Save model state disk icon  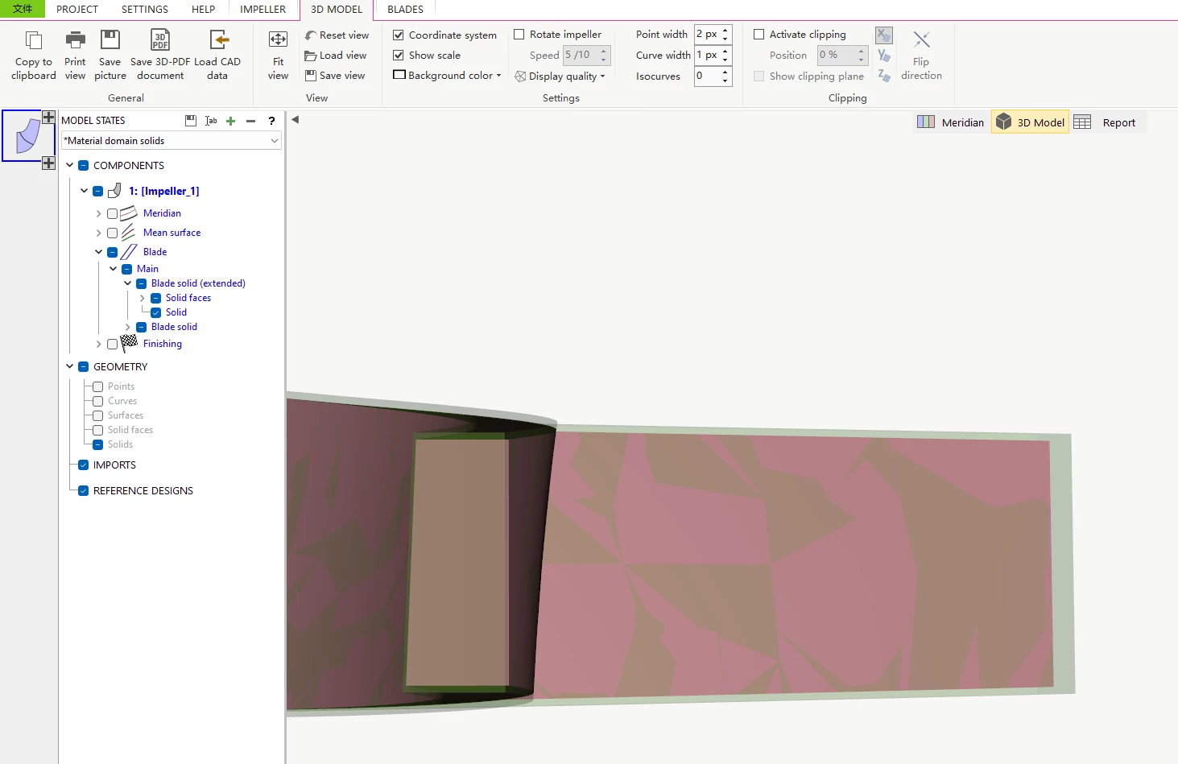click(x=191, y=121)
